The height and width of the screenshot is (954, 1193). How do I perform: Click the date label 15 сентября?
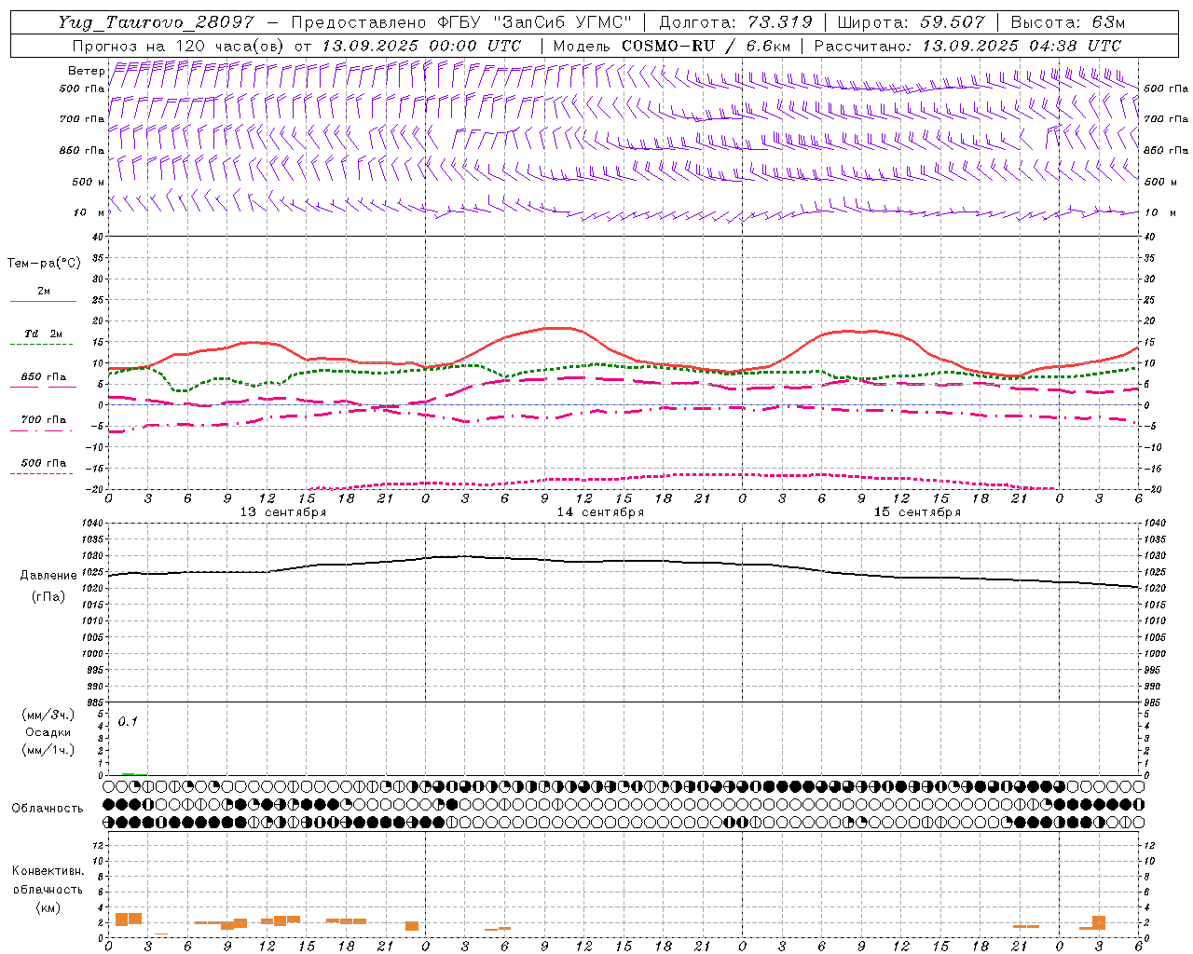[916, 512]
